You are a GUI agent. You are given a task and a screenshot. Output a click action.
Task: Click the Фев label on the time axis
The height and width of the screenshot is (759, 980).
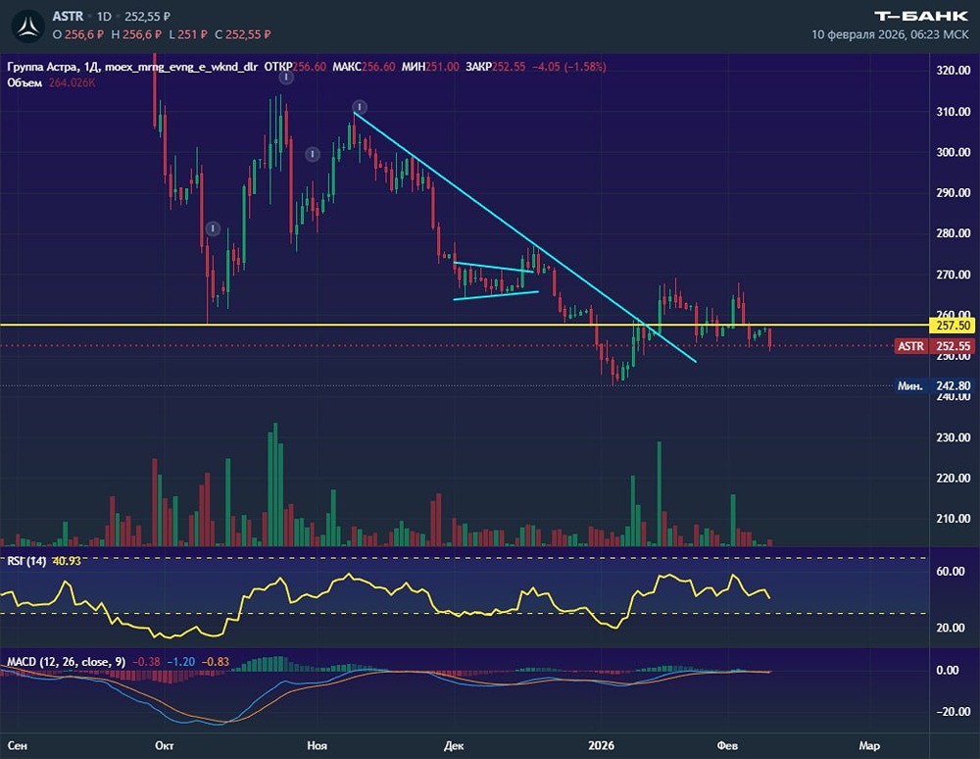click(x=727, y=746)
